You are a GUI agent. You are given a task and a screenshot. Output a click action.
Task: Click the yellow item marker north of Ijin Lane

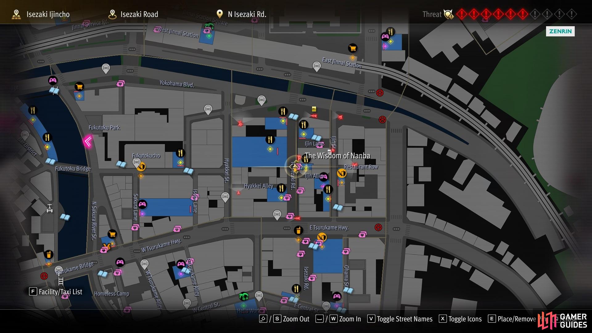pyautogui.click(x=314, y=109)
